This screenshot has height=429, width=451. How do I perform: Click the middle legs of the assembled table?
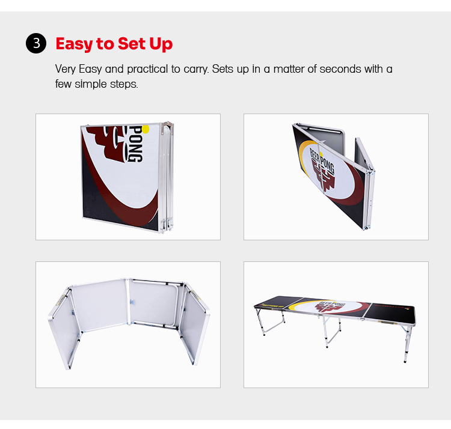pyautogui.click(x=331, y=330)
